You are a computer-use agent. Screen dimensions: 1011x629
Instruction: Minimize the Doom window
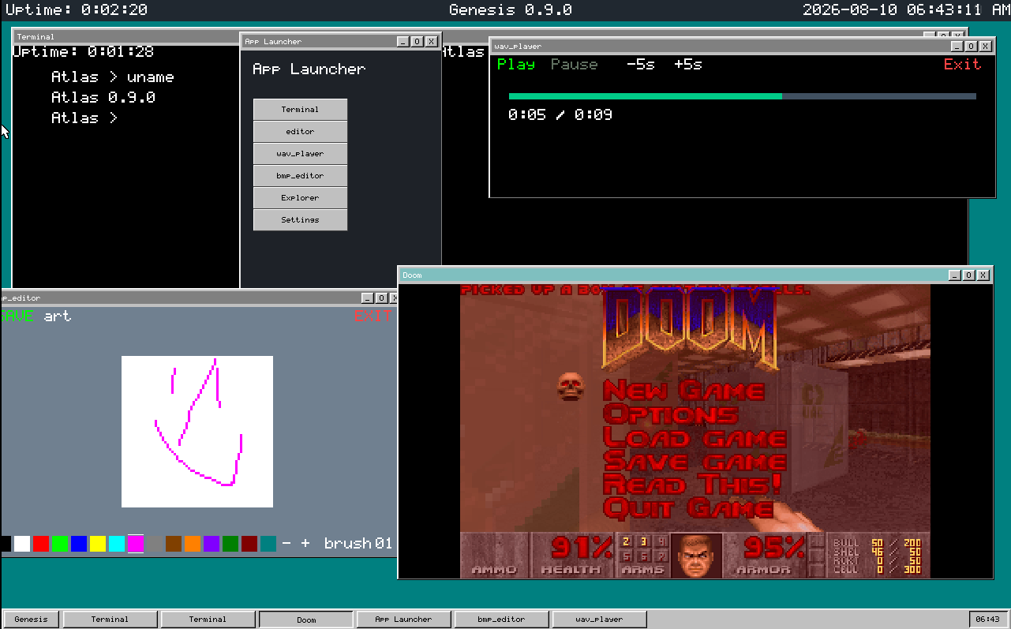point(955,275)
